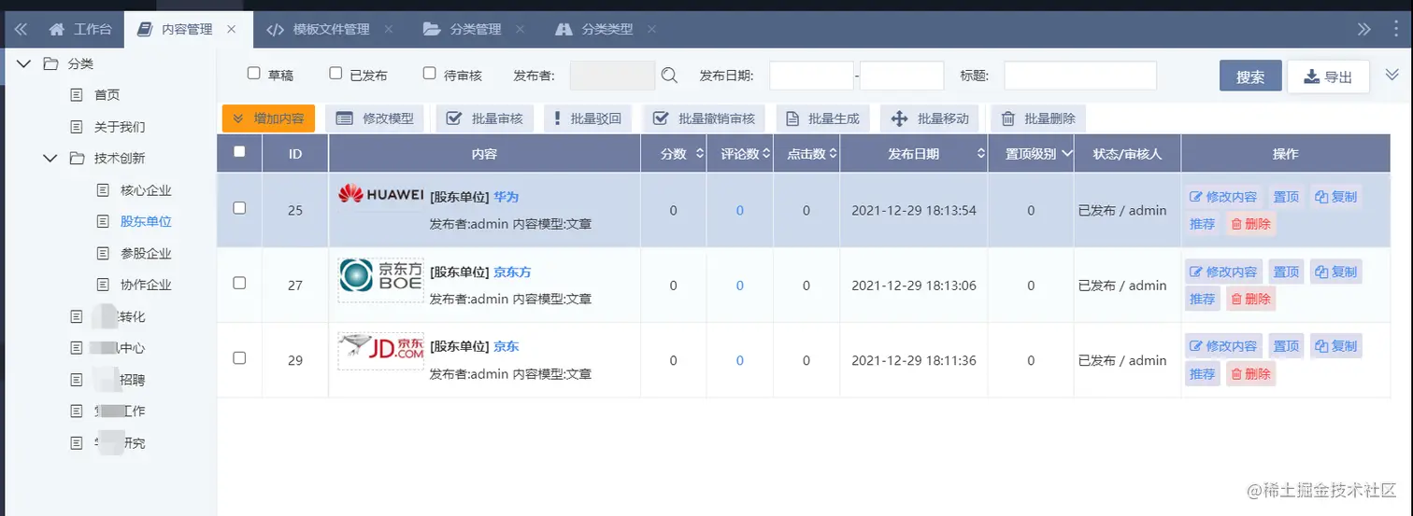Close the 模板文件管理 tab

[389, 29]
